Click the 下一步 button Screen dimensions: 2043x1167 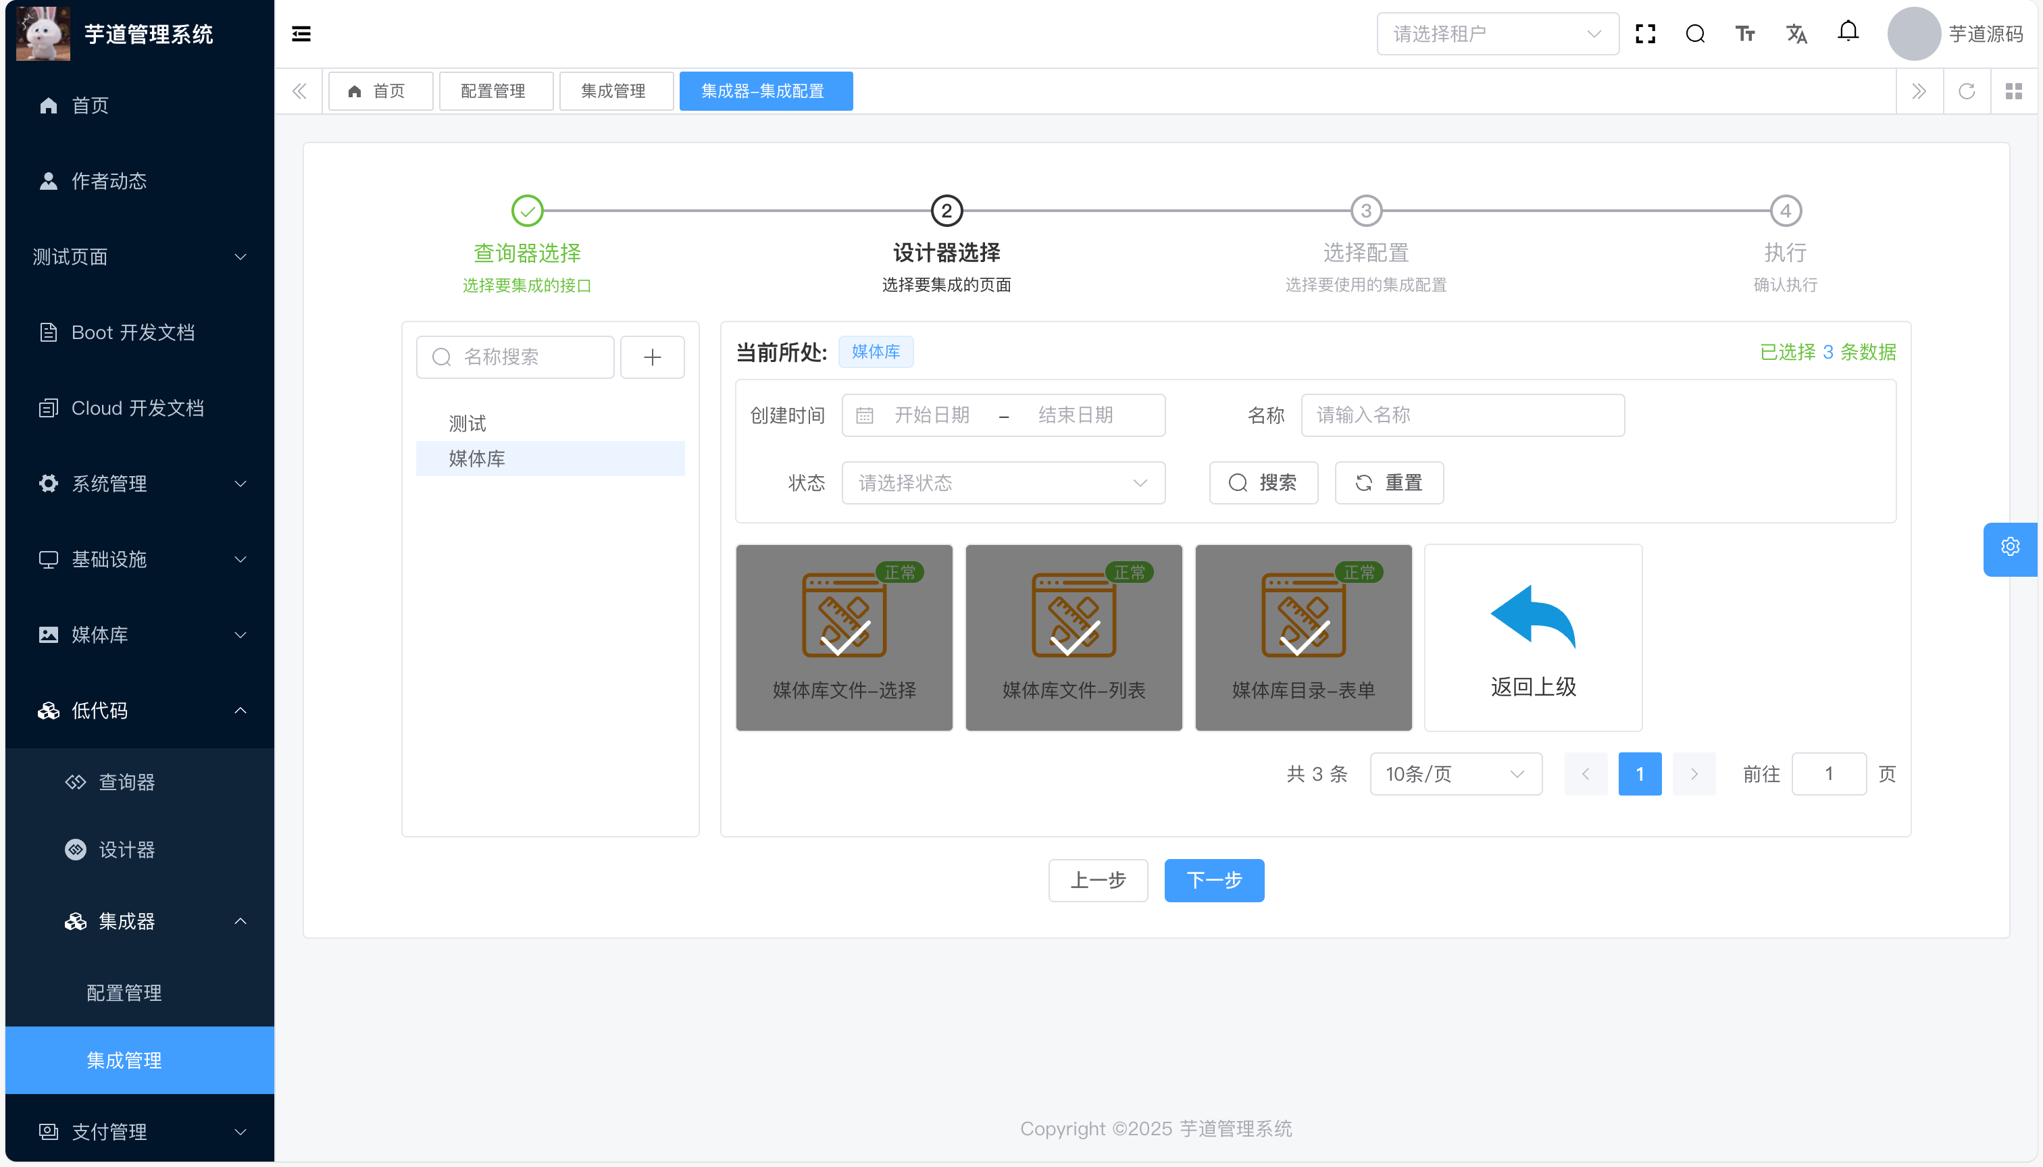point(1213,880)
